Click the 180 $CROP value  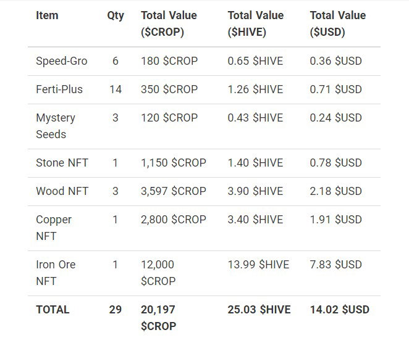(x=169, y=61)
